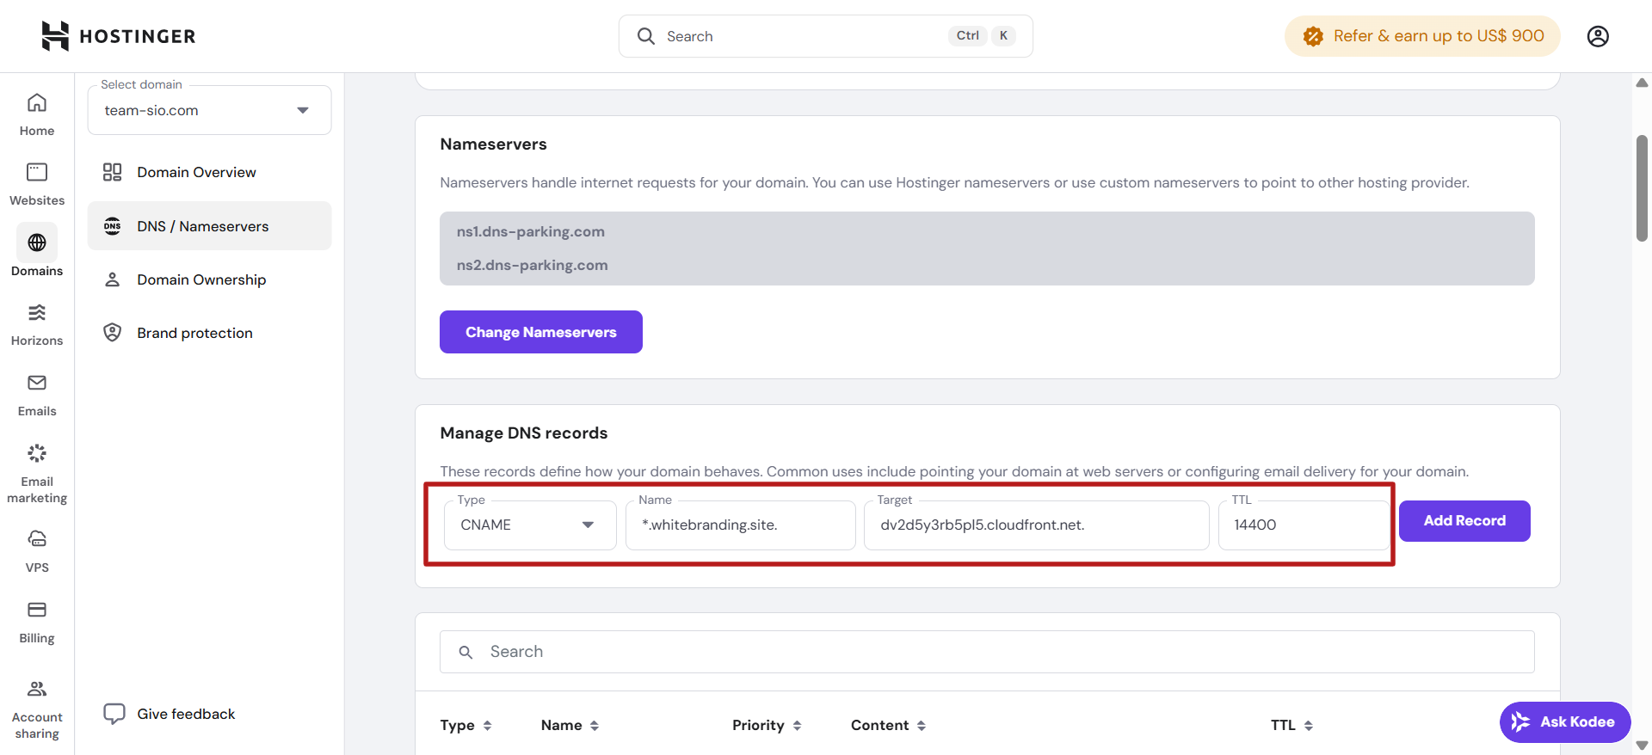Click the Domain Ownership person icon
1652x755 pixels.
pyautogui.click(x=113, y=279)
